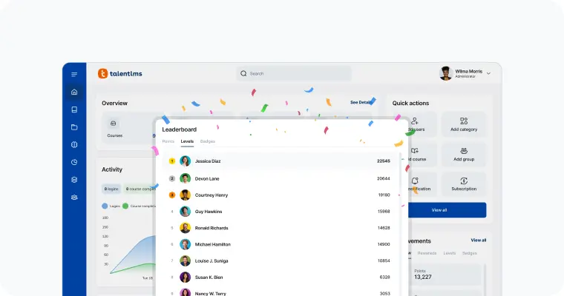The image size is (564, 296).
Task: Go to Home in the sidebar
Action: point(74,92)
